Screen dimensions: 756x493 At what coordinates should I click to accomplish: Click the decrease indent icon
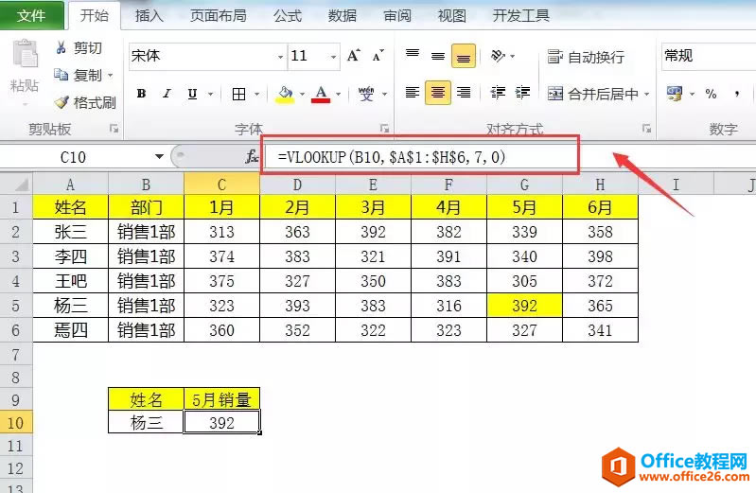click(x=498, y=92)
